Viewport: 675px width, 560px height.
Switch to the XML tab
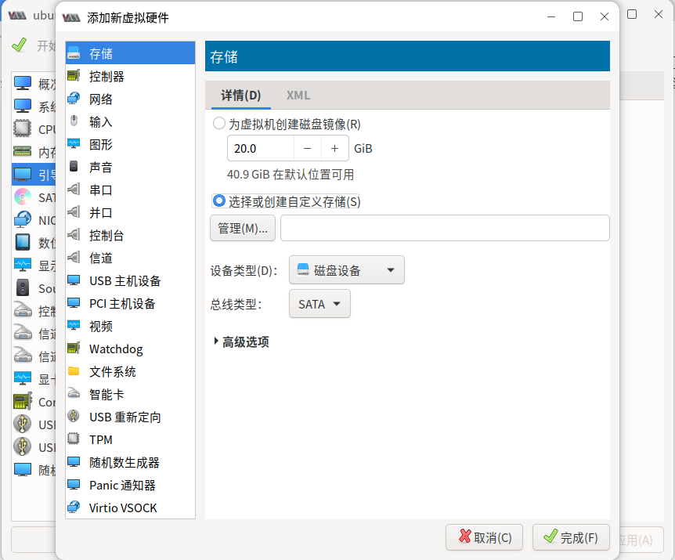[x=298, y=95]
